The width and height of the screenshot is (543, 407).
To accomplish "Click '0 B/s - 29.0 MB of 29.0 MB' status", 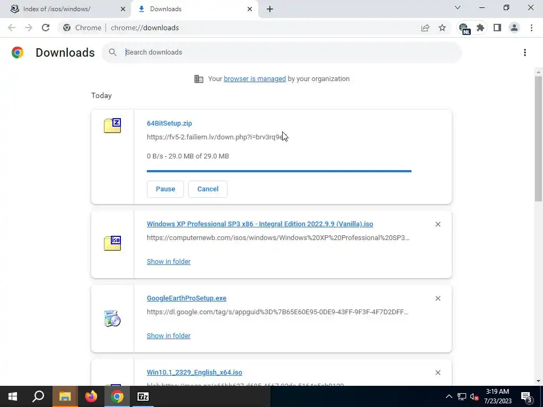I will pos(188,156).
